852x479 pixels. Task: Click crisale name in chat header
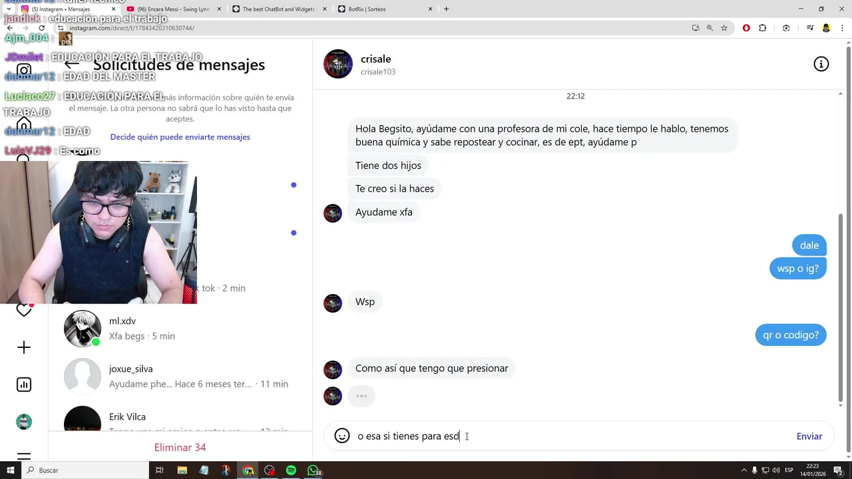point(375,59)
